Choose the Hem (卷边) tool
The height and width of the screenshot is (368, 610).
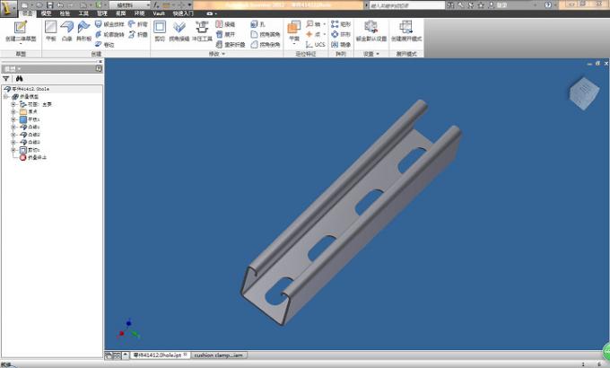[105, 44]
